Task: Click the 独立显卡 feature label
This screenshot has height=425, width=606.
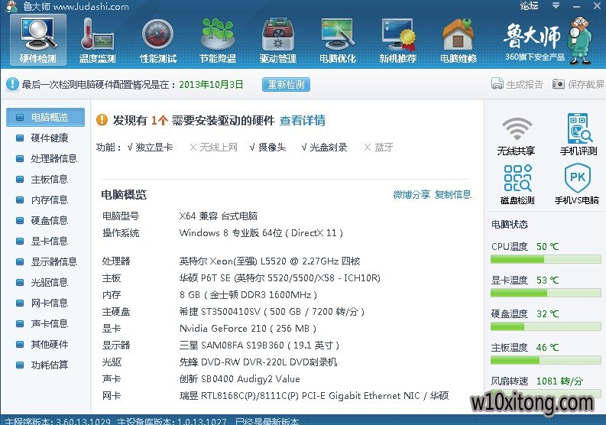Action: point(154,147)
